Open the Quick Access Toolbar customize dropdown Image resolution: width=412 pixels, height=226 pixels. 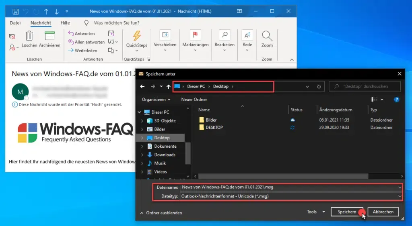(67, 11)
